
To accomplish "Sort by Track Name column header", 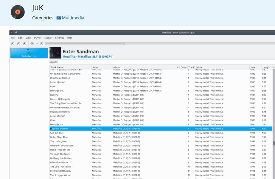I will pos(70,67).
